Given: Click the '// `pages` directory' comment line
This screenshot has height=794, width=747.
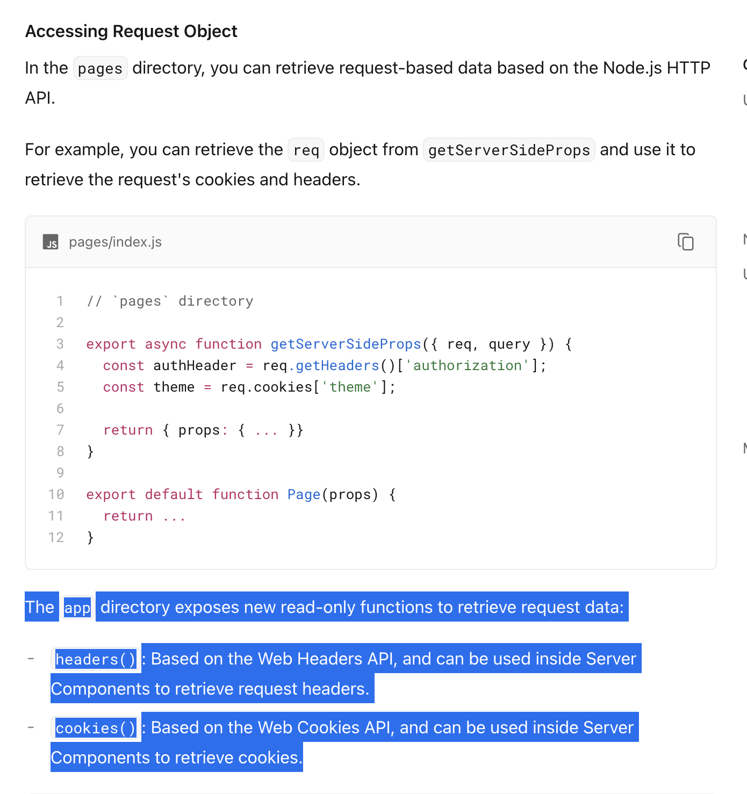Looking at the screenshot, I should click(170, 301).
